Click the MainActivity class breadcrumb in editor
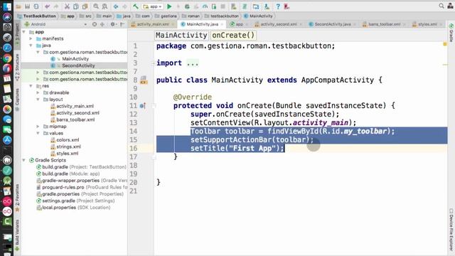The width and height of the screenshot is (455, 256). [x=181, y=36]
